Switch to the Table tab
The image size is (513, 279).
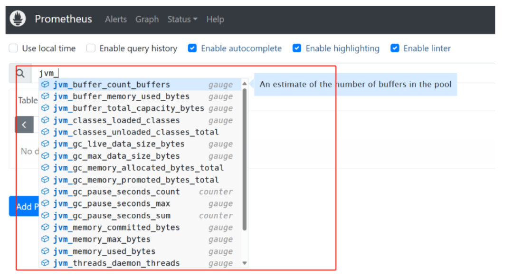pyautogui.click(x=28, y=100)
